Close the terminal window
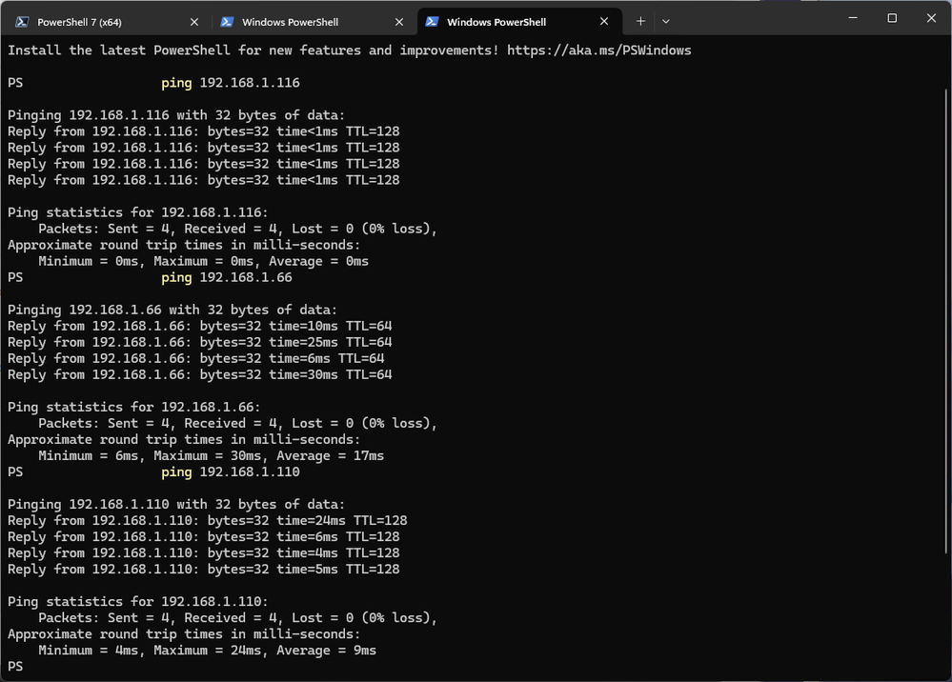 click(931, 18)
